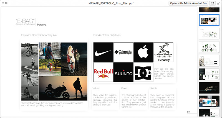This screenshot has height=118, width=222.
Task: Click the "target users are the young people" caption
Action: click(52, 104)
